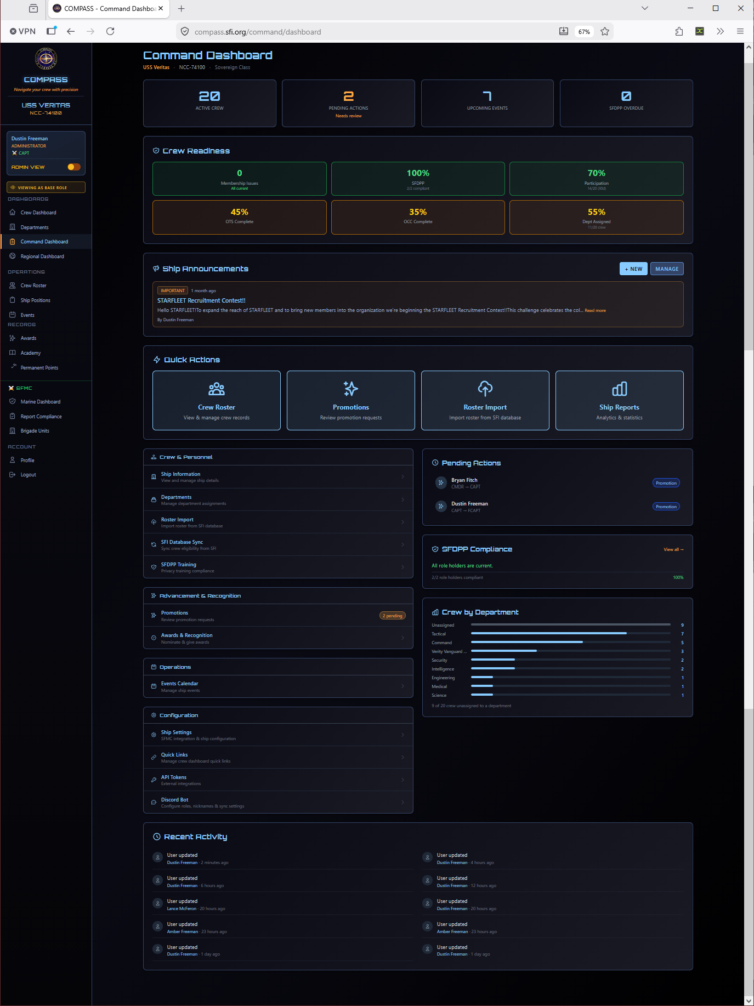Click the Ship Reports bar chart icon
The height and width of the screenshot is (1006, 754).
620,389
